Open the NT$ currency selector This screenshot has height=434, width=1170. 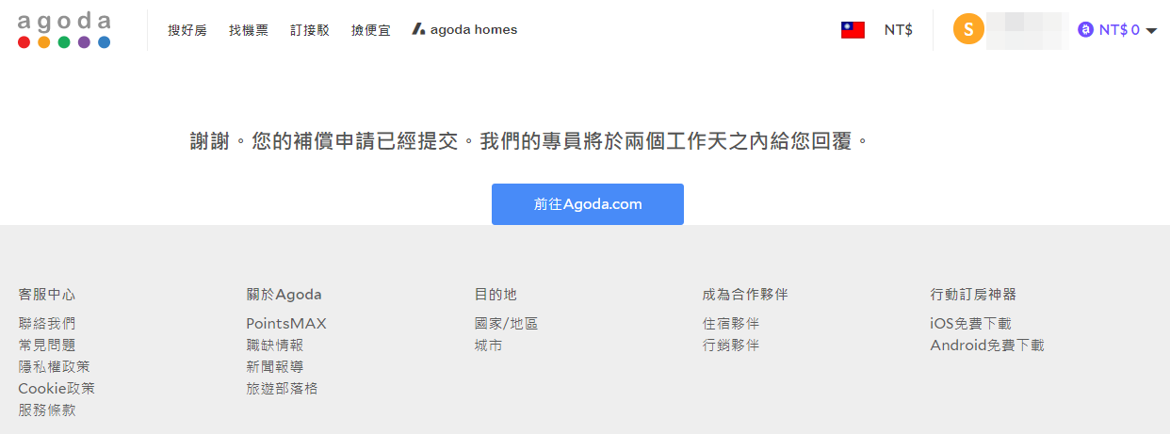coord(898,30)
